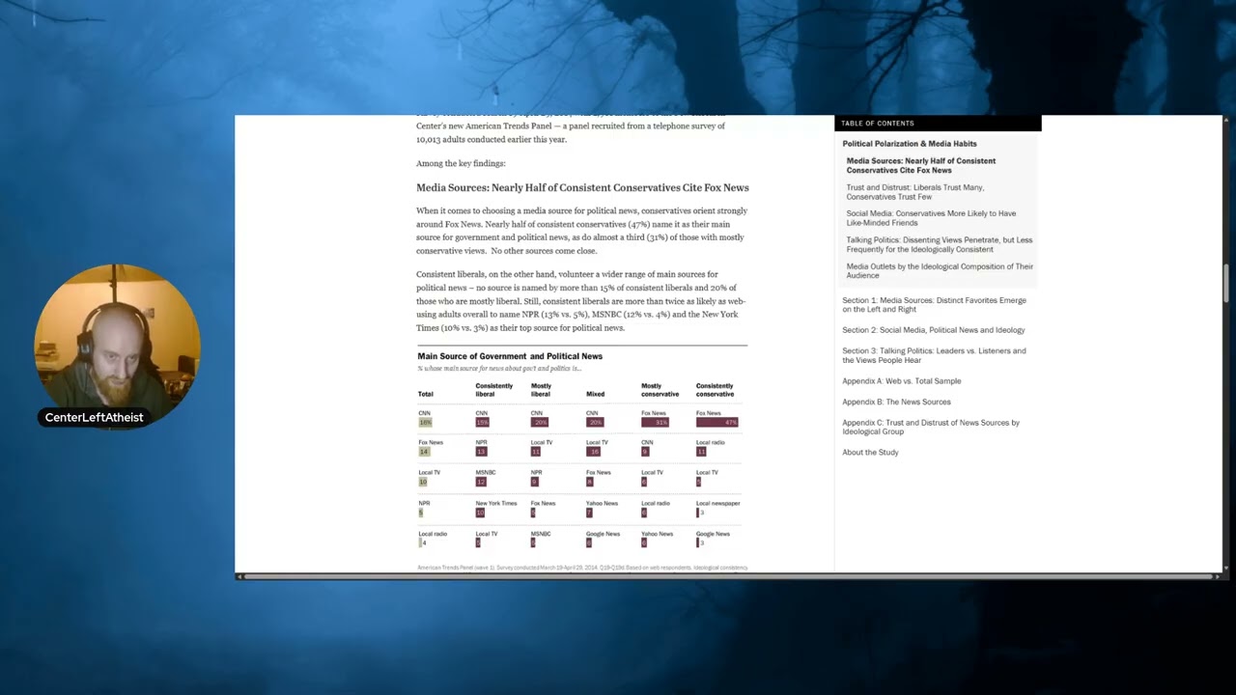Image resolution: width=1236 pixels, height=695 pixels.
Task: Click the 'MSNBC' label under Consistently liberal
Action: point(485,472)
